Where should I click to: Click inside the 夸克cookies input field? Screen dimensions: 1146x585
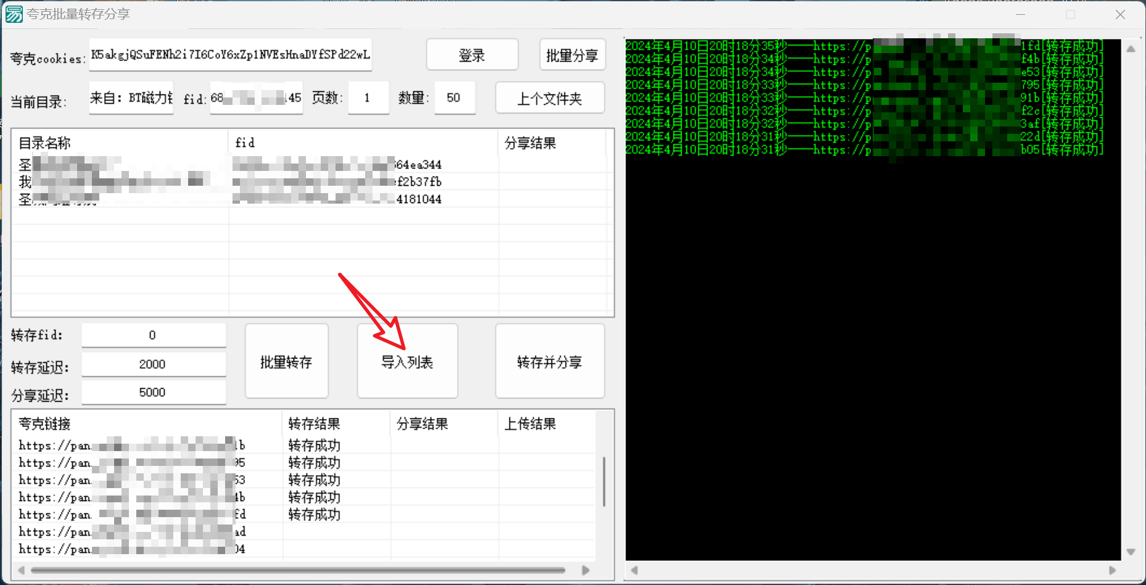231,55
